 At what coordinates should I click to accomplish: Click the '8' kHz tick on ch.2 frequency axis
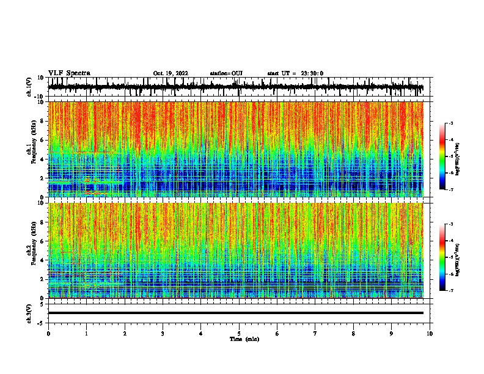click(x=43, y=222)
